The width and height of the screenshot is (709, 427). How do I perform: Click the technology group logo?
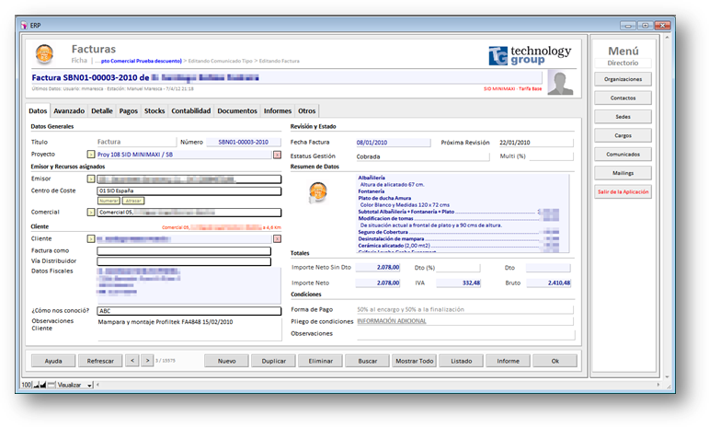(530, 55)
